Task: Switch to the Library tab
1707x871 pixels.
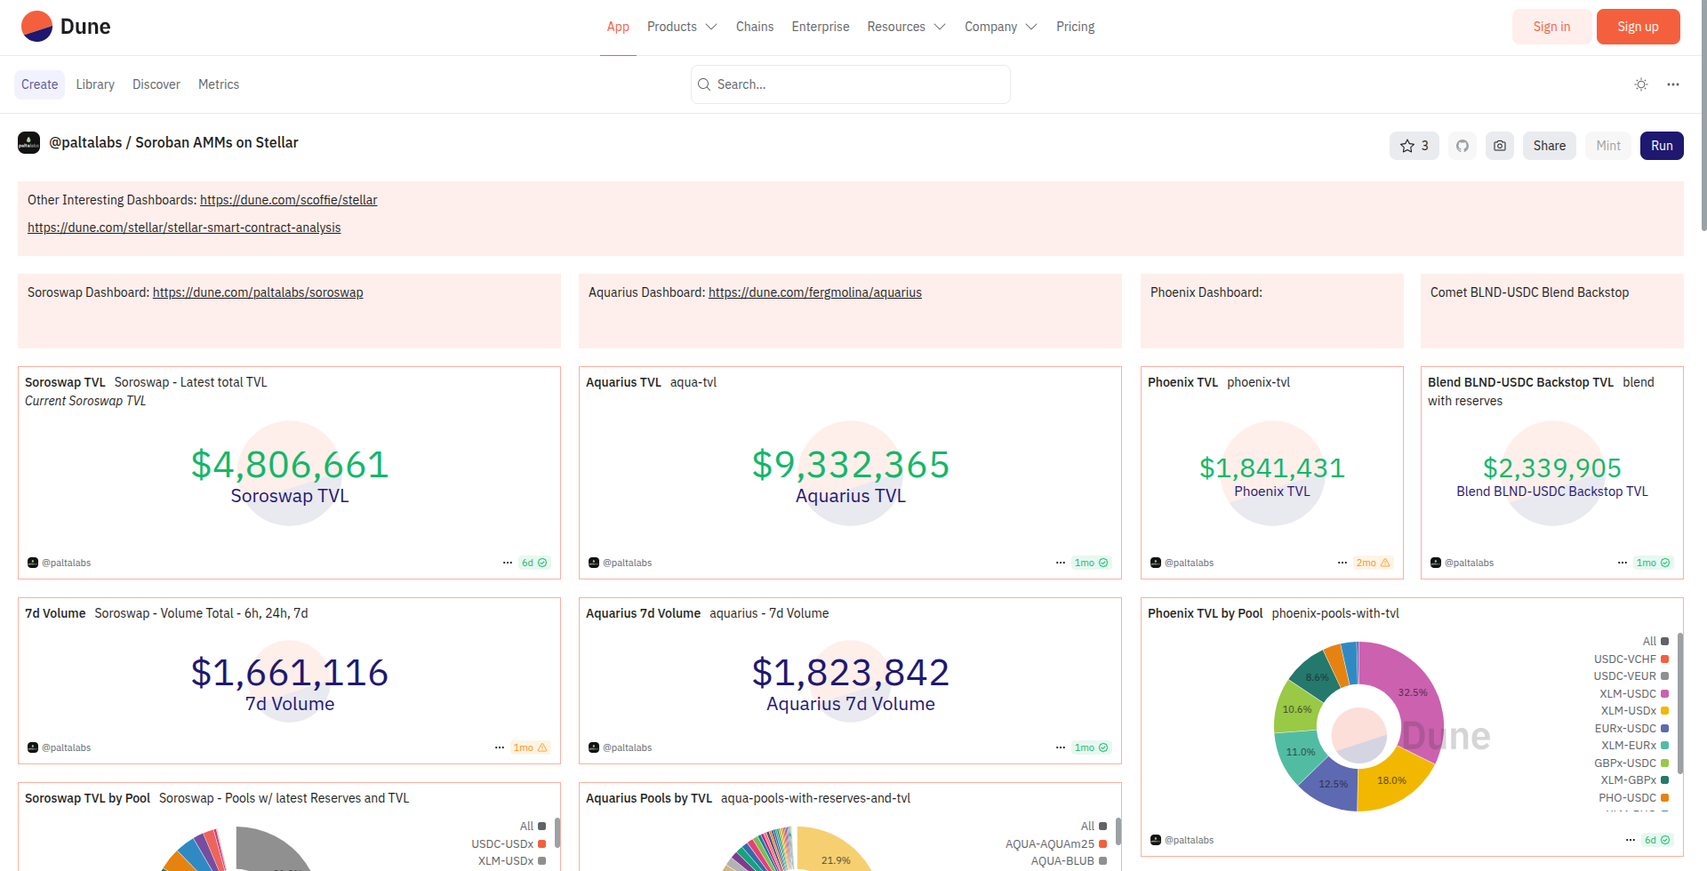Action: (x=95, y=84)
